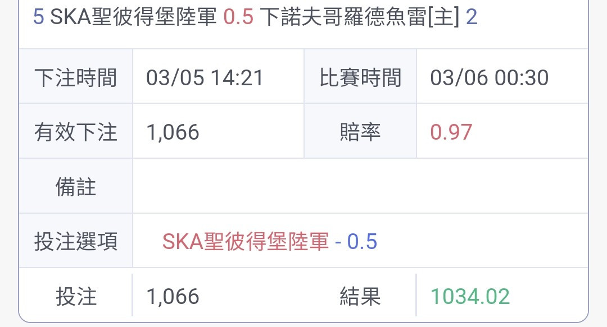Select the 下注時間 label cell
Viewport: 607px width, 327px height.
point(76,76)
